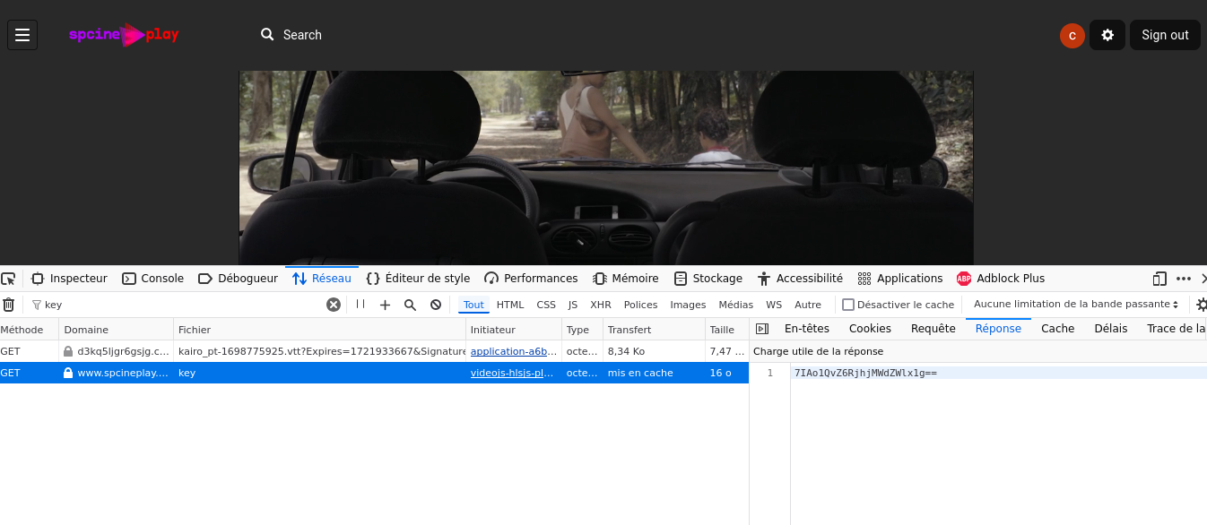Viewport: 1207px width, 525px height.
Task: Open the Éditeur de style panel
Action: (x=418, y=279)
